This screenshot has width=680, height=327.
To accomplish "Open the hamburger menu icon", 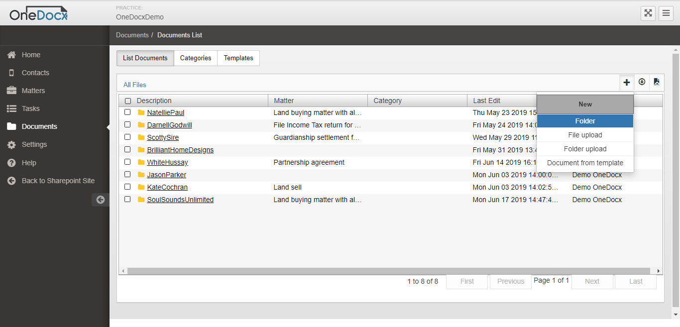I will pos(666,13).
